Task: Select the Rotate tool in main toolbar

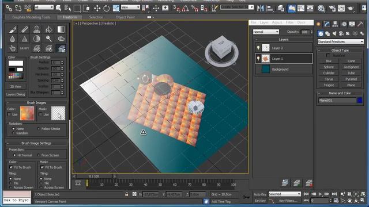Action: [106, 9]
